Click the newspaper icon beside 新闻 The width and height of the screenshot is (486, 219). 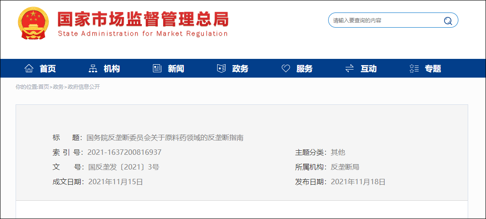(x=157, y=69)
